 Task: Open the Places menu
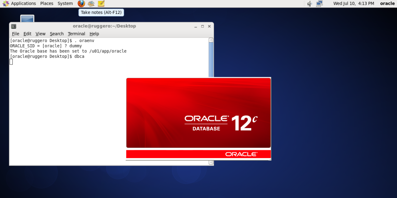click(x=47, y=3)
